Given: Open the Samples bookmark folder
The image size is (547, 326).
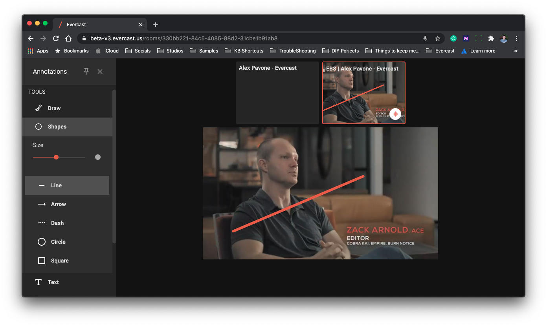Looking at the screenshot, I should pyautogui.click(x=204, y=51).
